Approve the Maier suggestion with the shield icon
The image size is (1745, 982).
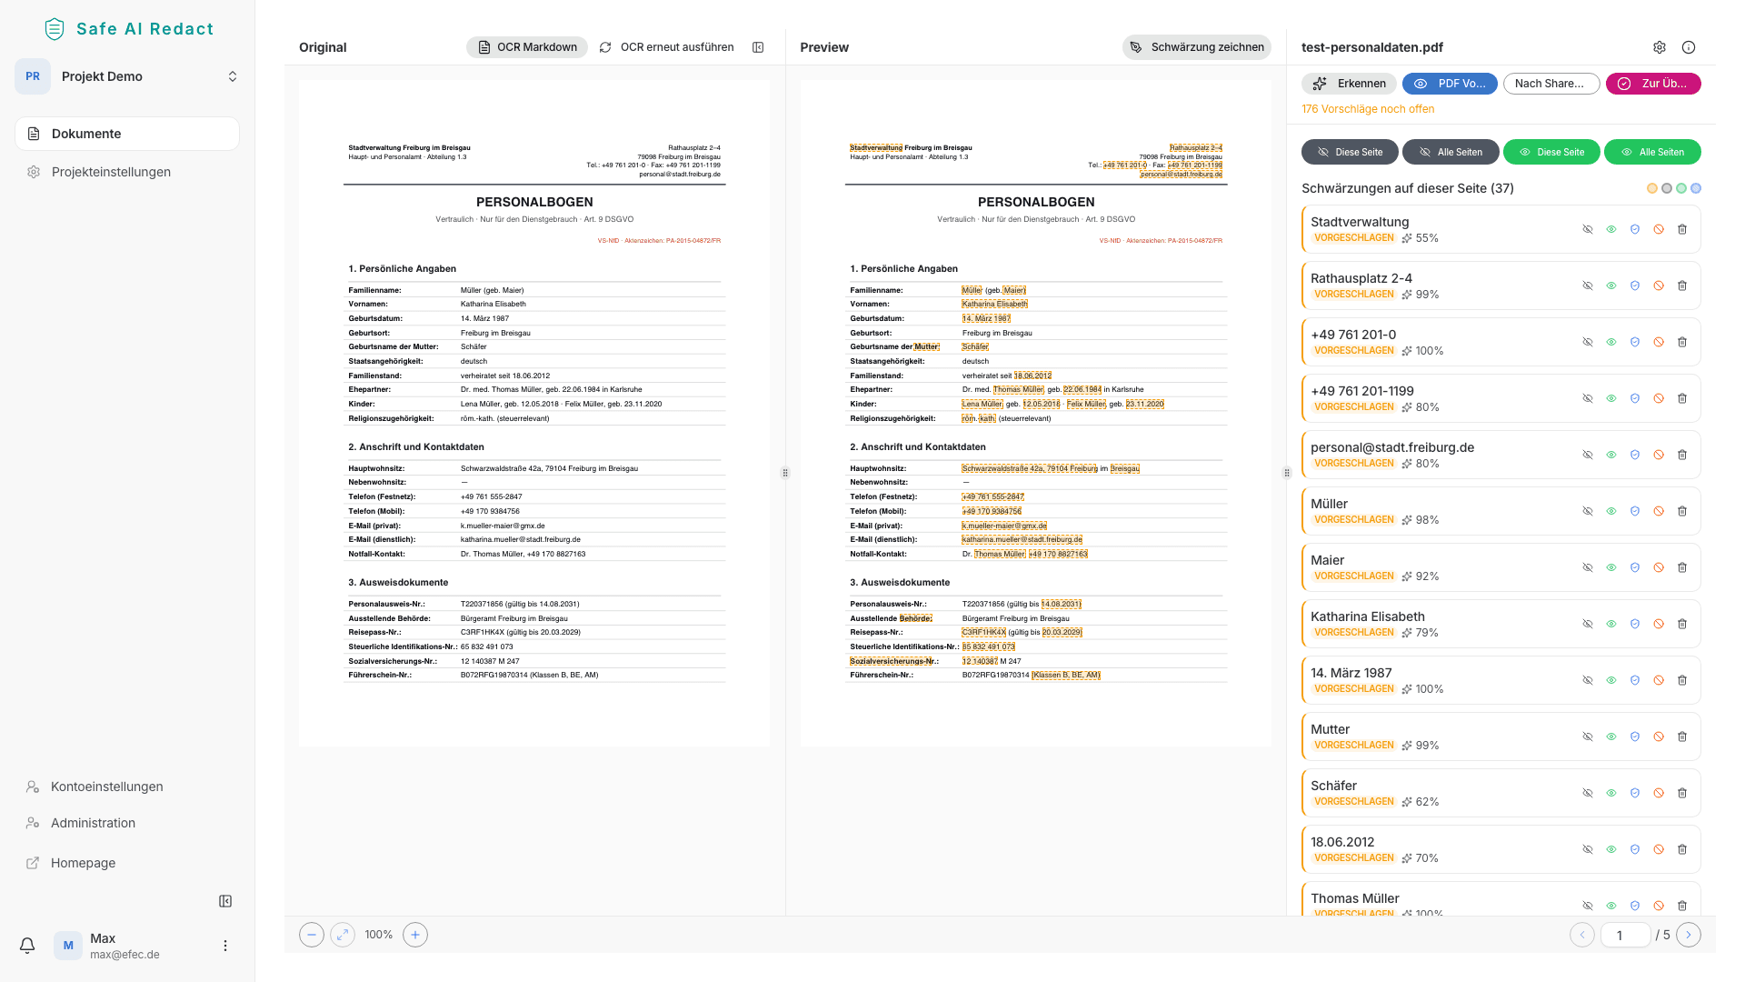tap(1635, 567)
